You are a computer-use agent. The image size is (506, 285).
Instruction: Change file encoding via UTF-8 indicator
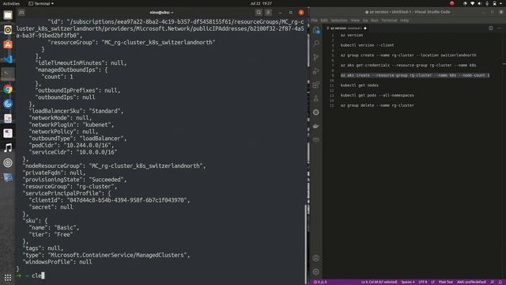423,282
